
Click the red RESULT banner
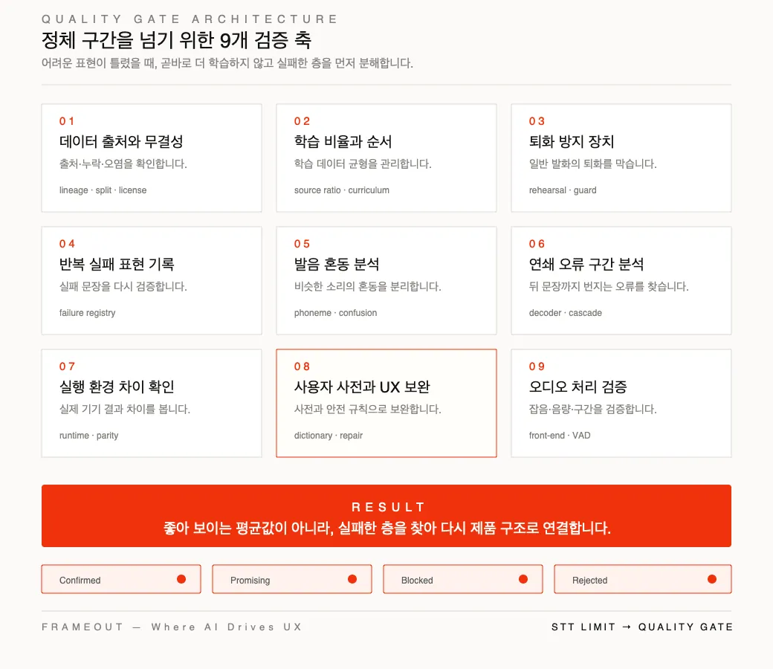point(386,516)
